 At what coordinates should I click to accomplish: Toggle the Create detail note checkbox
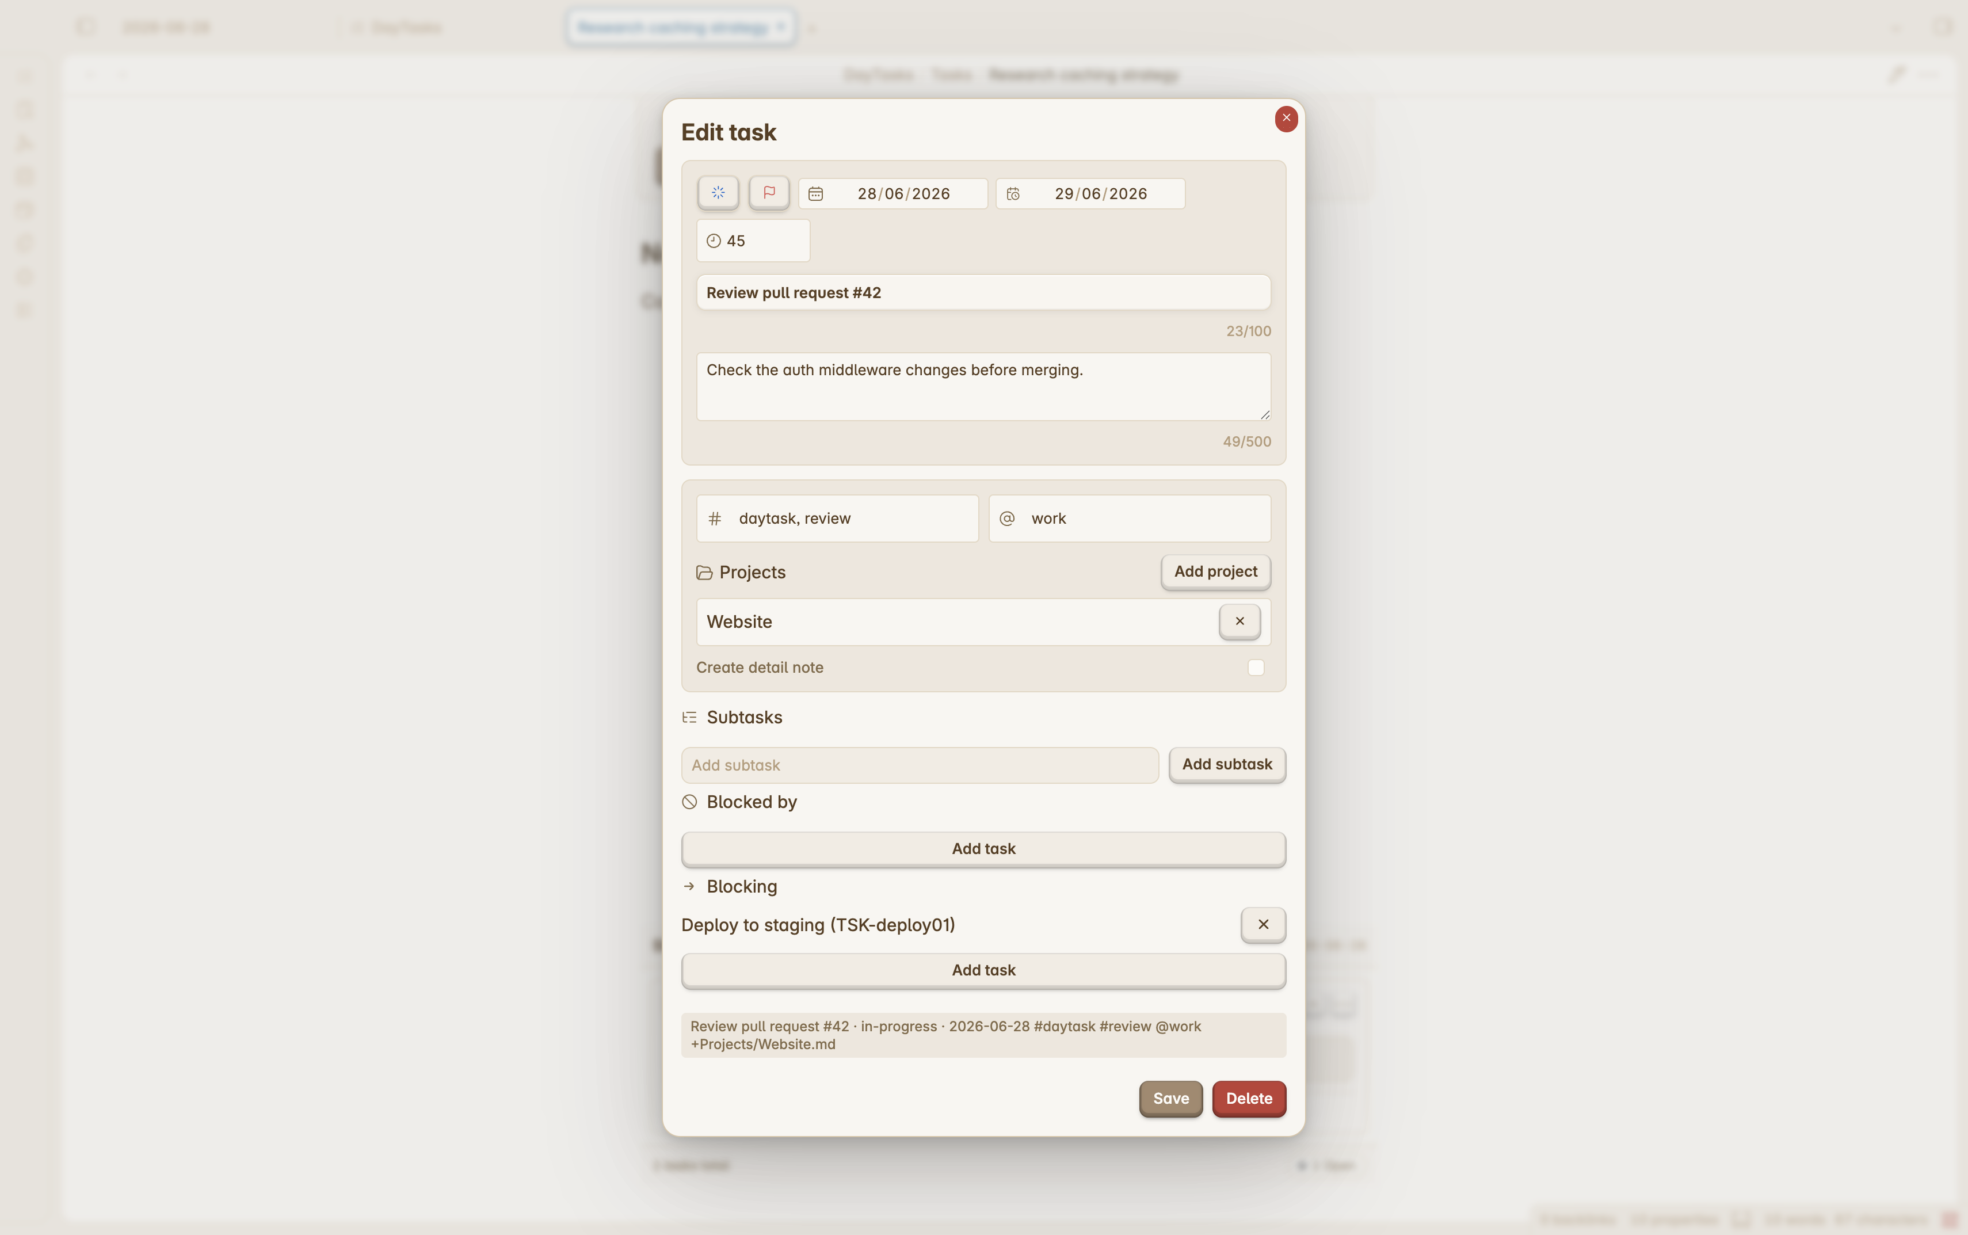[1256, 668]
